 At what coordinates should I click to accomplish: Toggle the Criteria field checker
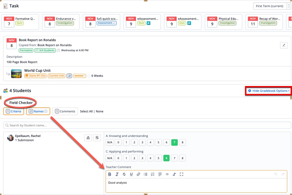click(14, 111)
